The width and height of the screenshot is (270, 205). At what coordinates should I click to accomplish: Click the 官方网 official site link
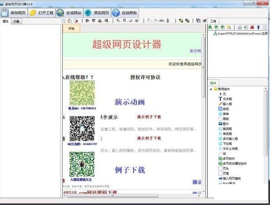click(195, 51)
